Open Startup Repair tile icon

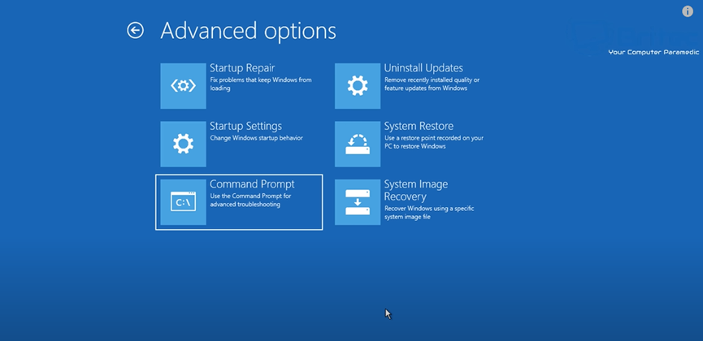pos(184,85)
